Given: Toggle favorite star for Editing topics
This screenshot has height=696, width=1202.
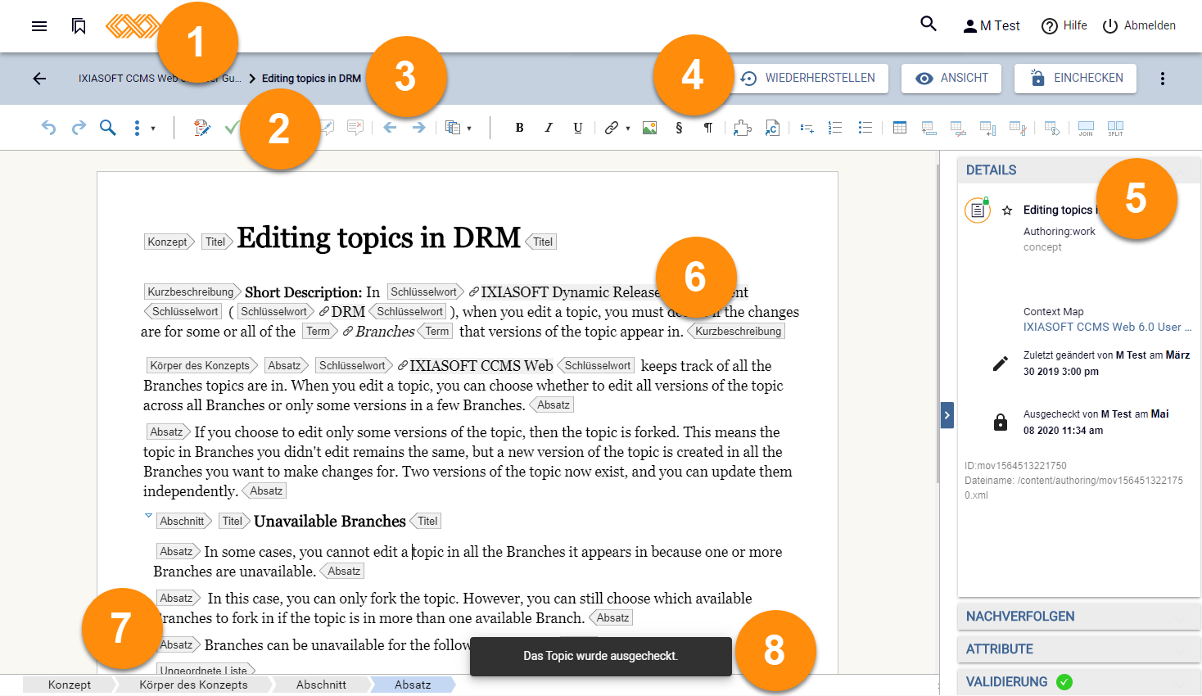Looking at the screenshot, I should click(x=1007, y=210).
